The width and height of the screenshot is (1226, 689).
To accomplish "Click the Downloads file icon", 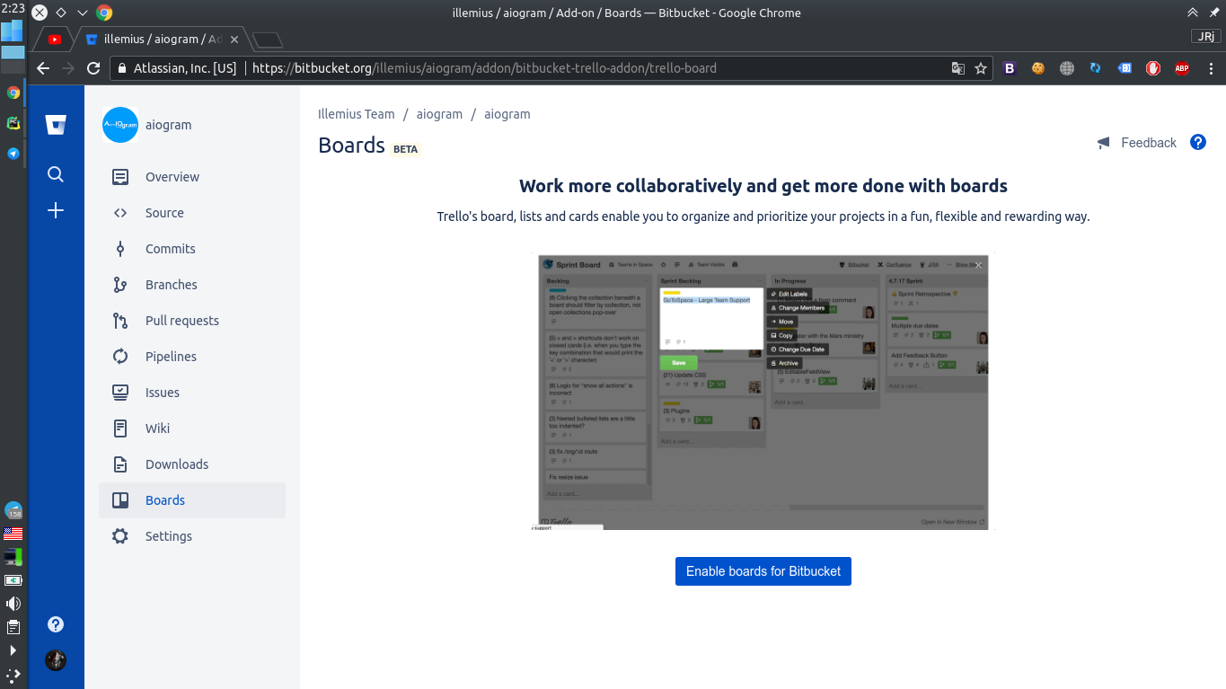I will pyautogui.click(x=120, y=464).
